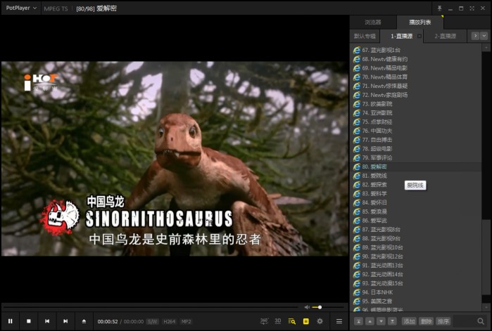Toggle the 3D video mode button
Viewport: 492px width, 331px height.
(278, 321)
